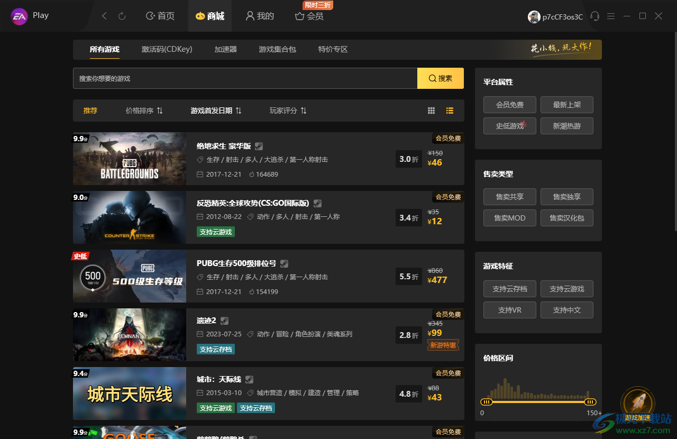
Task: Click the ¥477 price of PUBG account
Action: (437, 280)
